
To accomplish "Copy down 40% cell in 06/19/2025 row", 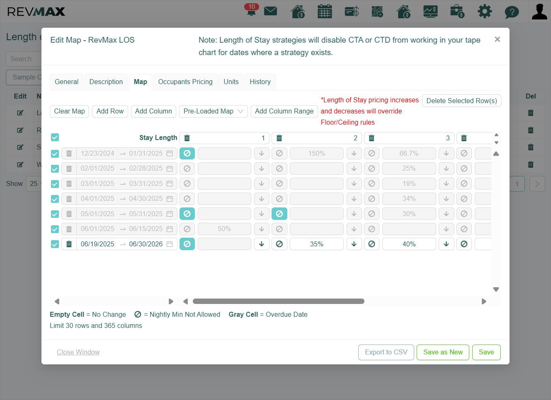I will 447,244.
